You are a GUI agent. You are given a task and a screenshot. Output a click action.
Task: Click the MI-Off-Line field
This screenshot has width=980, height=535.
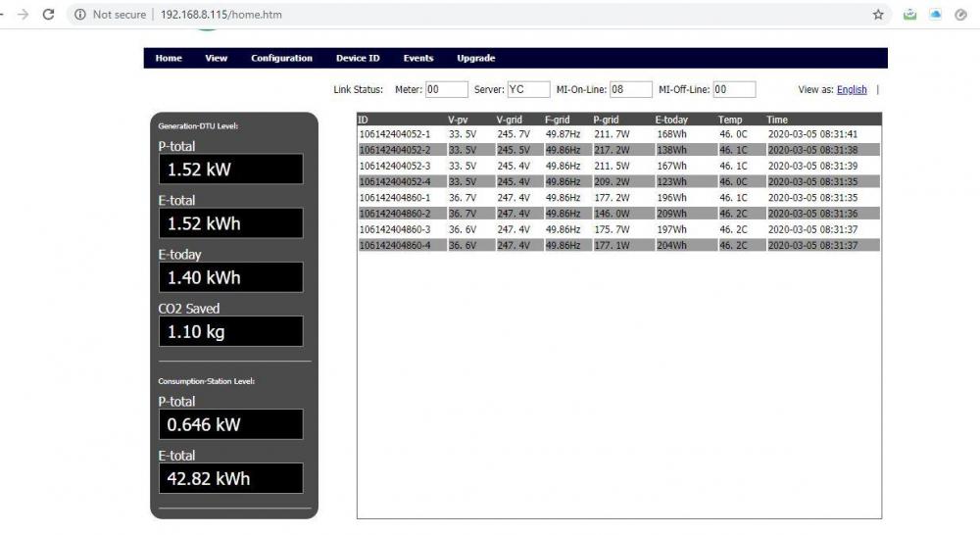[734, 89]
